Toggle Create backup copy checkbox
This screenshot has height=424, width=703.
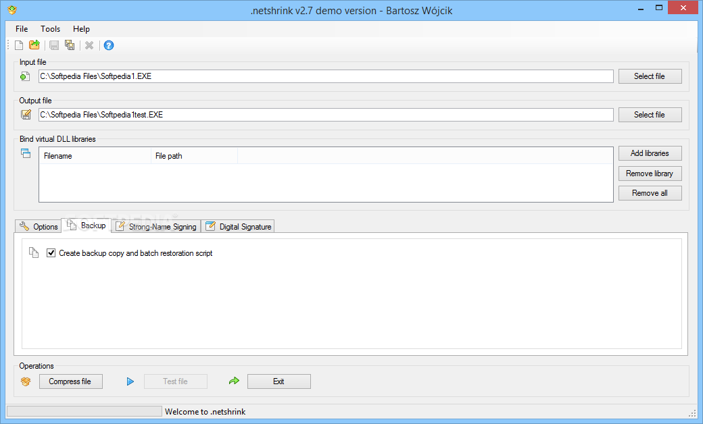pyautogui.click(x=51, y=253)
